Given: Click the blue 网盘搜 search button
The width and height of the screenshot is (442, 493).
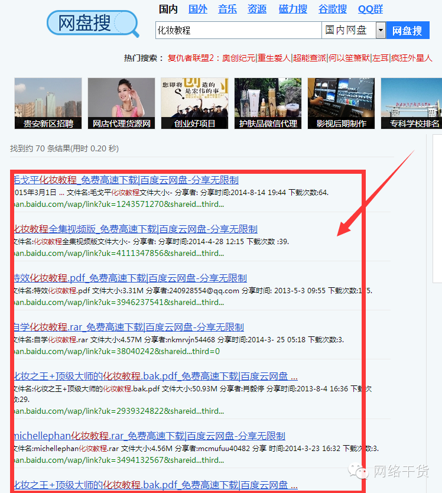Looking at the screenshot, I should point(407,31).
